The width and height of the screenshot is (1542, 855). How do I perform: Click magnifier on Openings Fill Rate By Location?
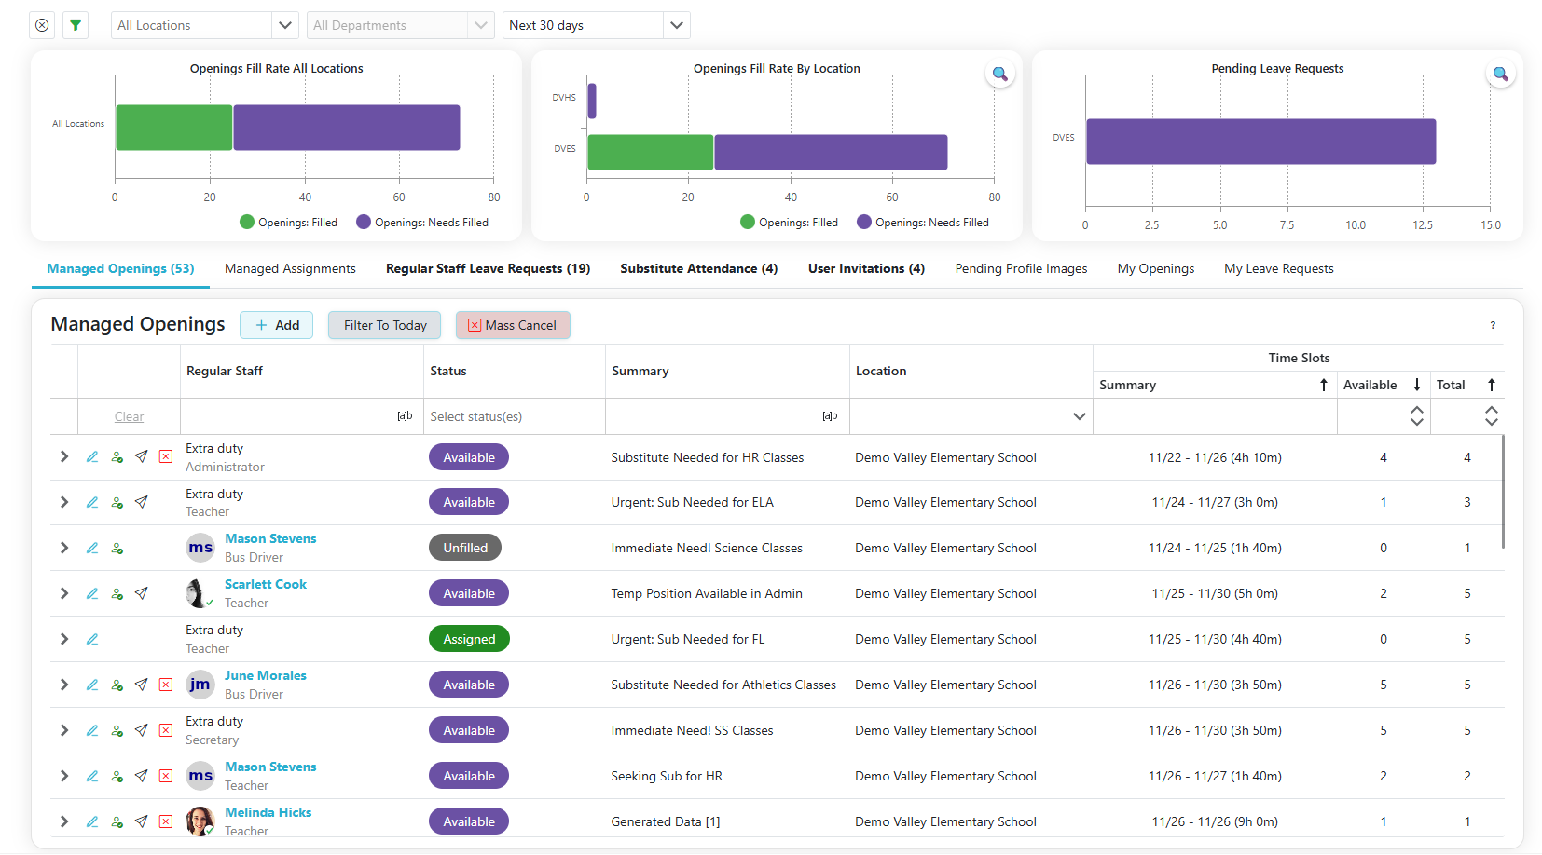(x=999, y=74)
